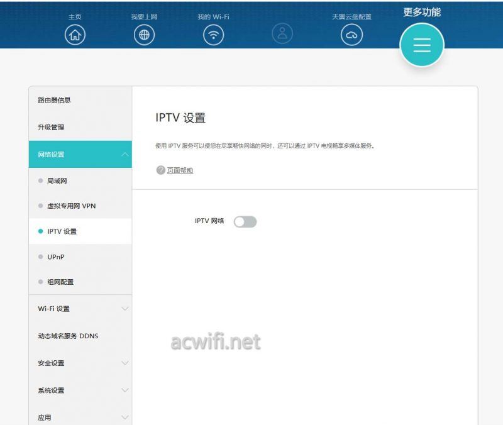The image size is (503, 425).
Task: Open 天翼云盘配置 using the cloud icon
Action: click(352, 35)
